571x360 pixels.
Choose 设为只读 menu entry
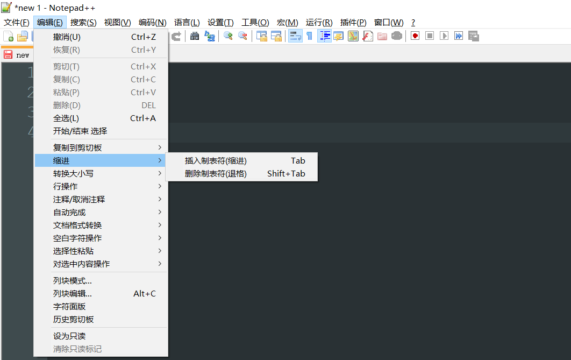[x=101, y=336]
